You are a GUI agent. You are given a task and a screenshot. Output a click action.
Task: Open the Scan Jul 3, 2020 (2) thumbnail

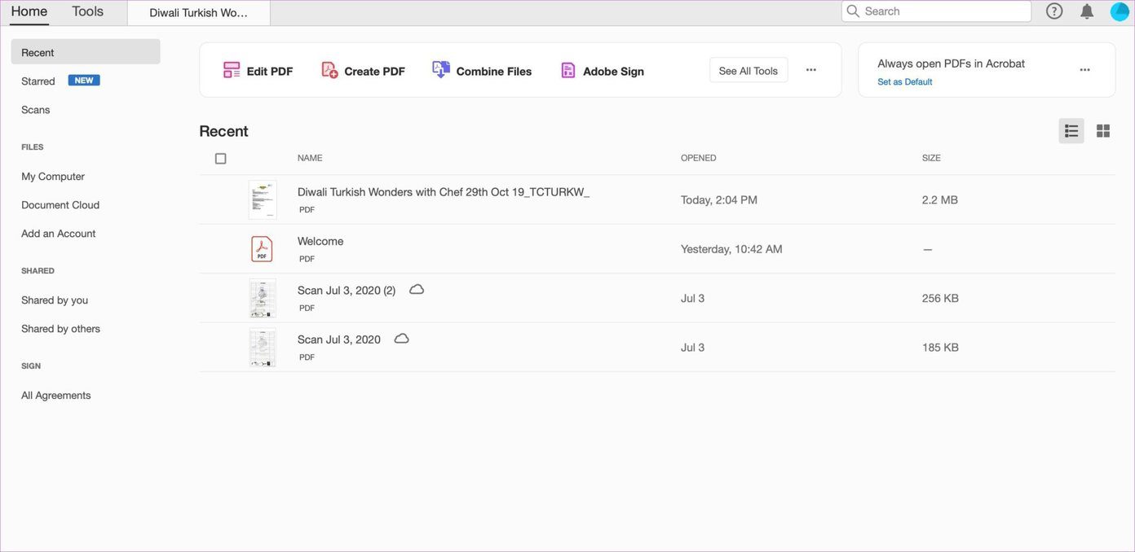[x=263, y=298]
